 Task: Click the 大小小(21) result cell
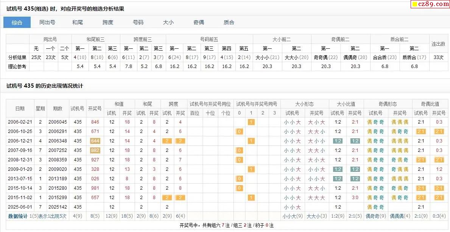[267, 57]
